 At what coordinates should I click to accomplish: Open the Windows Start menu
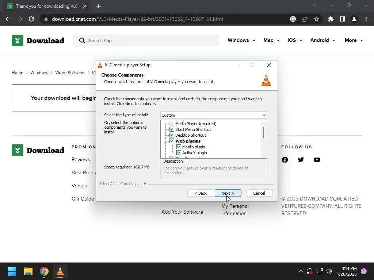click(x=12, y=271)
